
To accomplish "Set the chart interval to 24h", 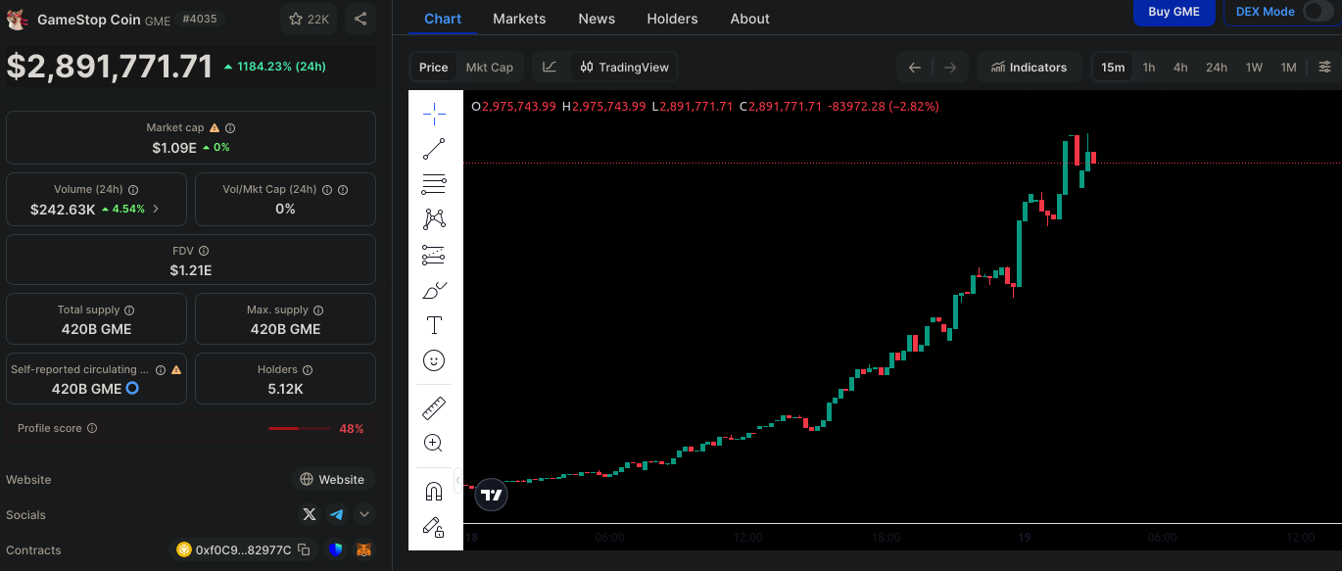I will [1217, 67].
